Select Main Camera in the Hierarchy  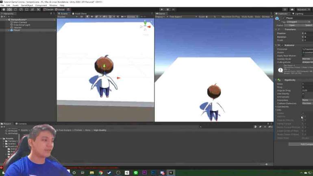pos(20,22)
